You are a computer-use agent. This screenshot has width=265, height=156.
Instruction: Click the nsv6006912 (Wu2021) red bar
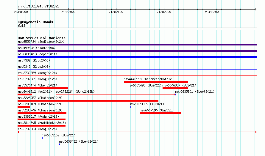pos(25,94)
